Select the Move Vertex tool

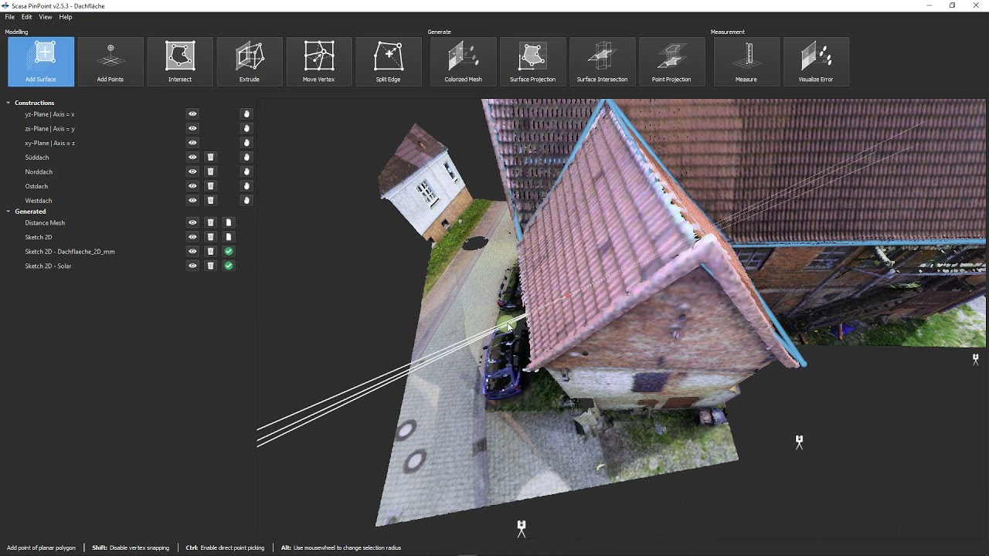tap(319, 62)
